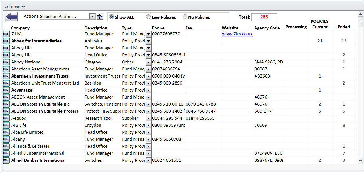364x173 pixels.
Task: Click the Agency Code column header
Action: point(267,28)
